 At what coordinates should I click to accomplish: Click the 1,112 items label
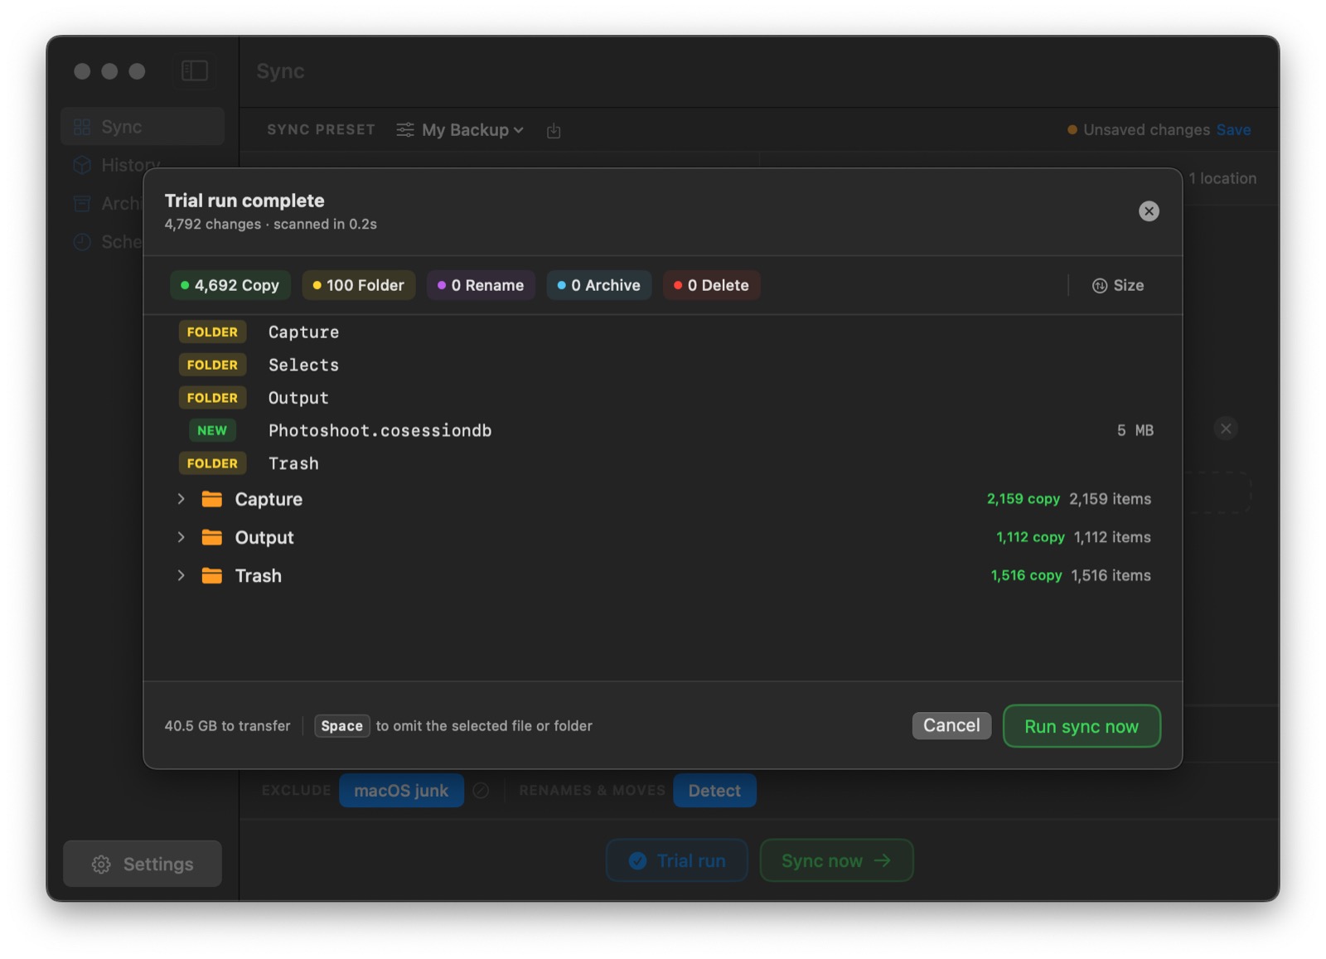point(1112,537)
